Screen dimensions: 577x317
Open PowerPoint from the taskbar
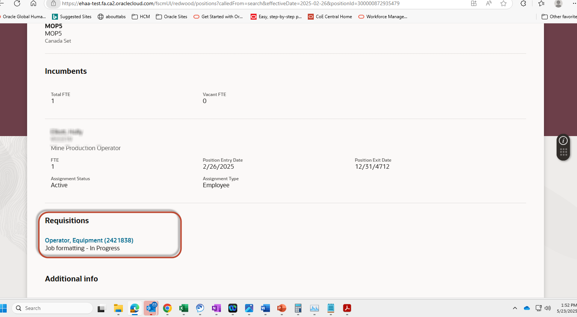282,308
